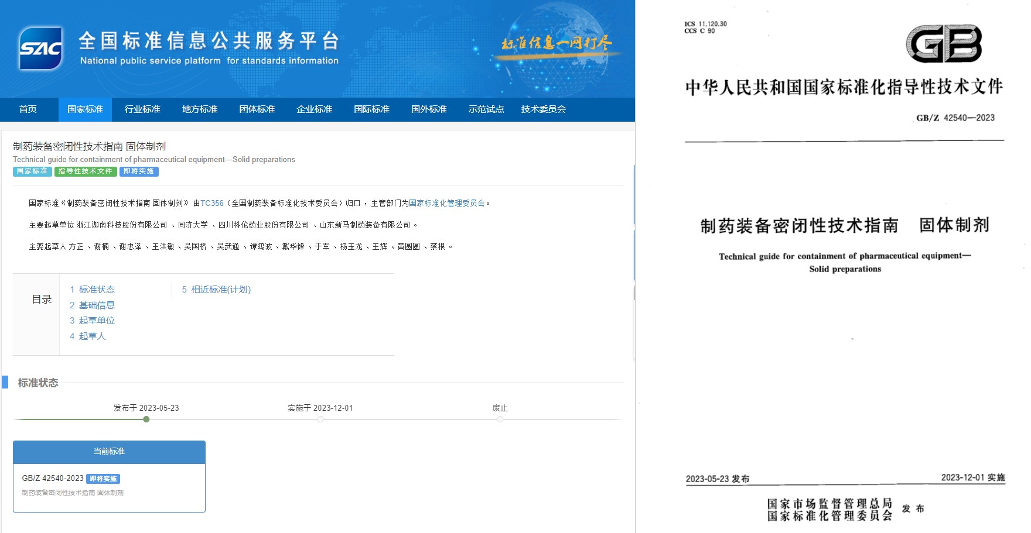Image resolution: width=1031 pixels, height=533 pixels.
Task: Open 地方标准 nav tab
Action: tap(200, 109)
